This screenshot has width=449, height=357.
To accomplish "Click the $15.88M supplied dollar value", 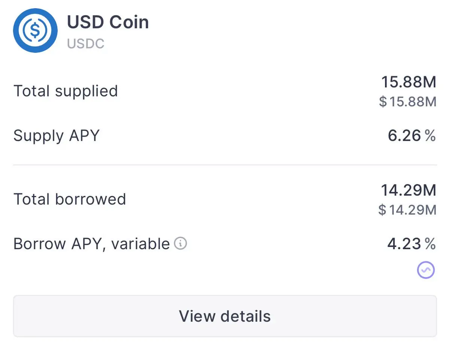I will point(408,101).
